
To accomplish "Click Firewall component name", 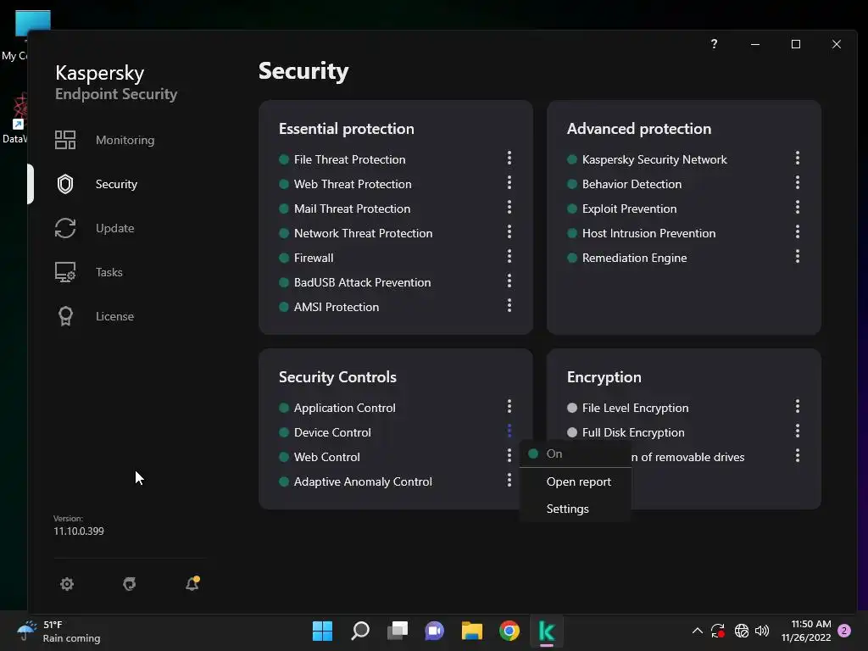I will 314,258.
